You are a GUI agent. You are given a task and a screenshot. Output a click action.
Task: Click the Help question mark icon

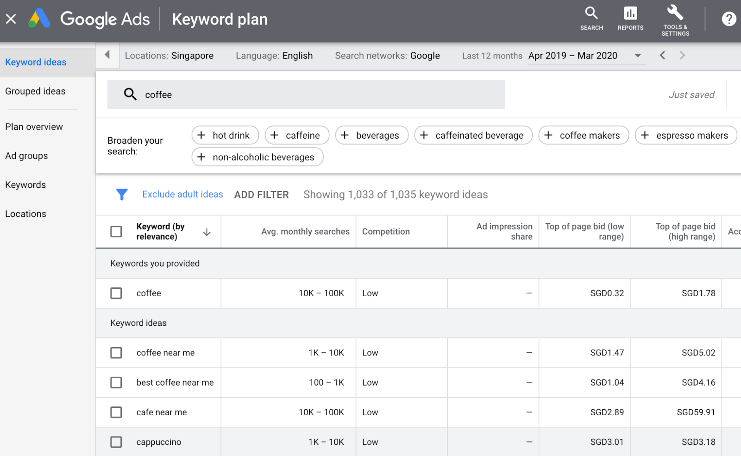click(x=728, y=19)
